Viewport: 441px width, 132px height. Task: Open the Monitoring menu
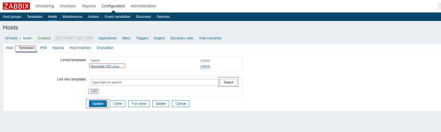click(x=45, y=6)
